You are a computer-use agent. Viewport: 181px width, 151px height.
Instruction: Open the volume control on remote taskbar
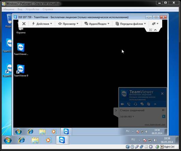point(147,132)
